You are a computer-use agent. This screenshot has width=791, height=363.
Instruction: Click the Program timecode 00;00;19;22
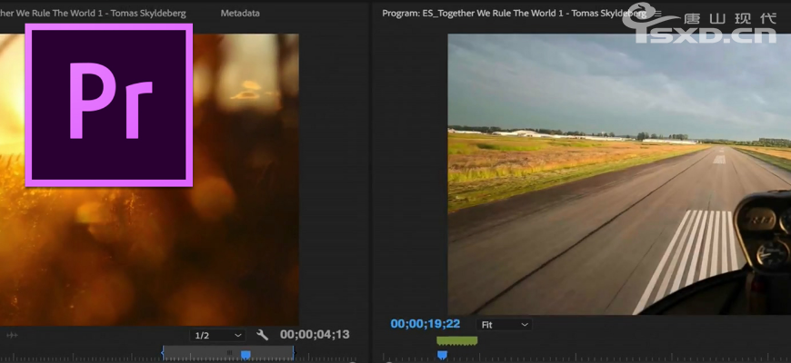(x=426, y=324)
